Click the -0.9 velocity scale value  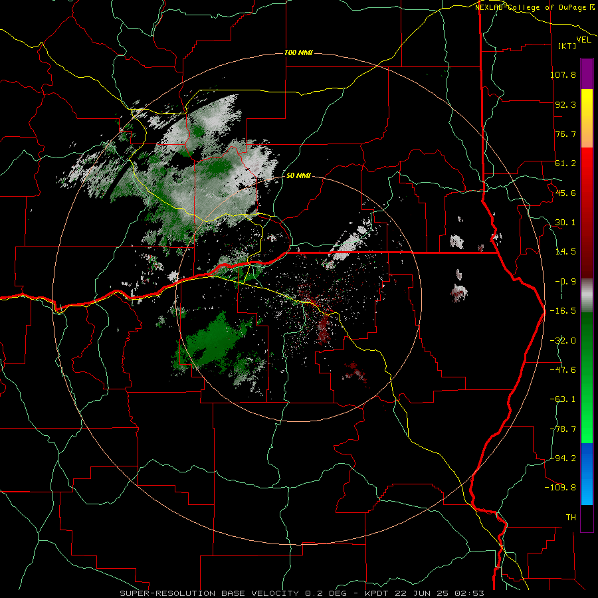pyautogui.click(x=565, y=282)
